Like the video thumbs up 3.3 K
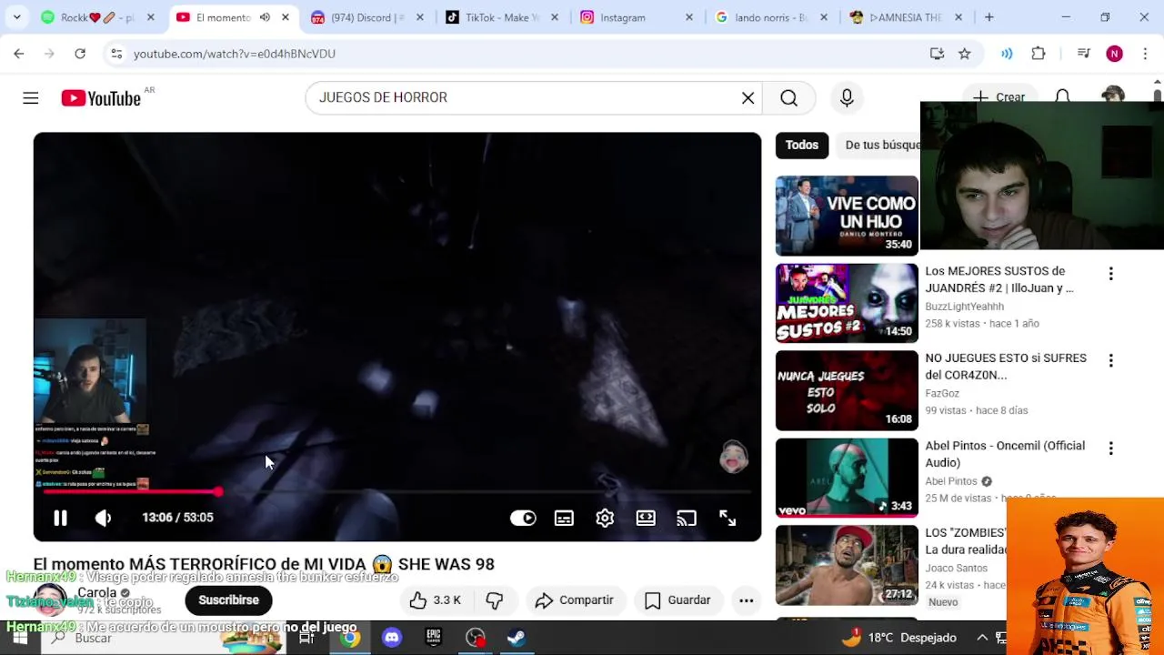 (x=435, y=600)
